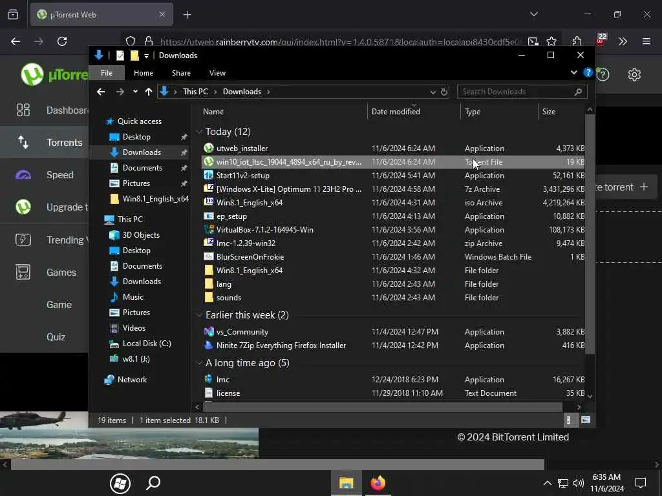
Task: Open Firefox from the taskbar
Action: tap(378, 483)
